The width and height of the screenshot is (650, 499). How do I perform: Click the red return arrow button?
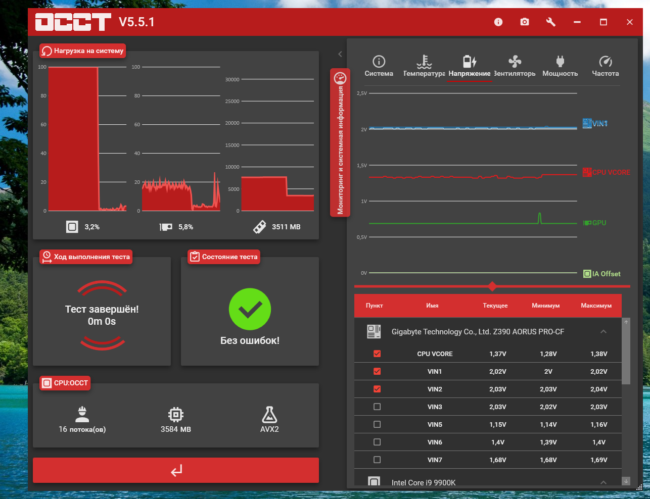[x=176, y=470]
